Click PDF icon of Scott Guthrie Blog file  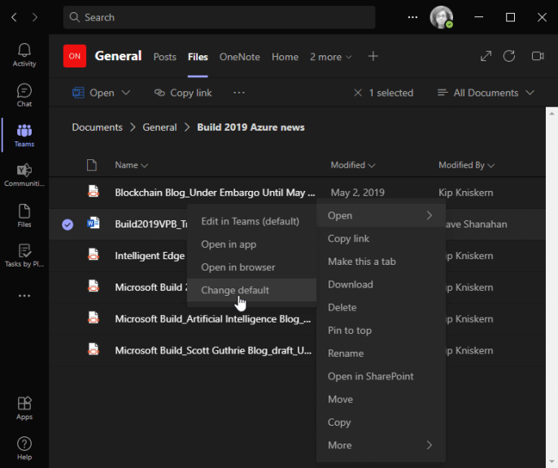(94, 349)
